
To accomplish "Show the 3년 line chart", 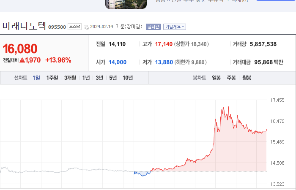I will [99, 78].
